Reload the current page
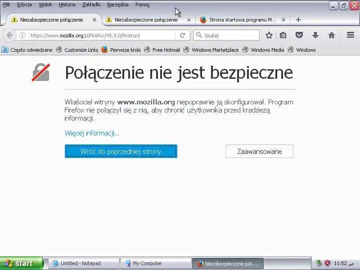This screenshot has height=270, width=360. coord(183,36)
